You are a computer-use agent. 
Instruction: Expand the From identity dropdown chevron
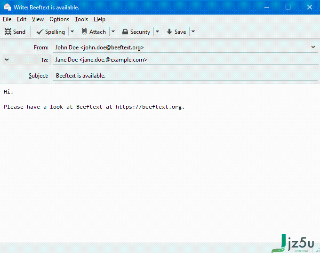click(313, 47)
